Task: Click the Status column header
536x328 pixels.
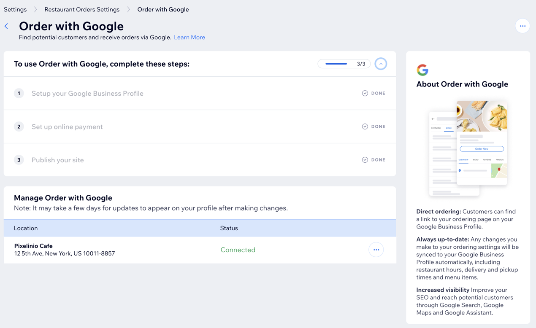Action: [x=229, y=228]
